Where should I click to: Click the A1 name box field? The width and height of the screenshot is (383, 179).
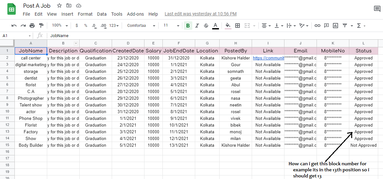14,36
